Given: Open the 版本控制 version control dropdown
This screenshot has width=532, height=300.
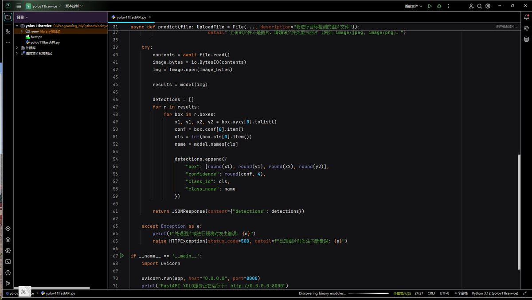Looking at the screenshot, I should pos(74,6).
